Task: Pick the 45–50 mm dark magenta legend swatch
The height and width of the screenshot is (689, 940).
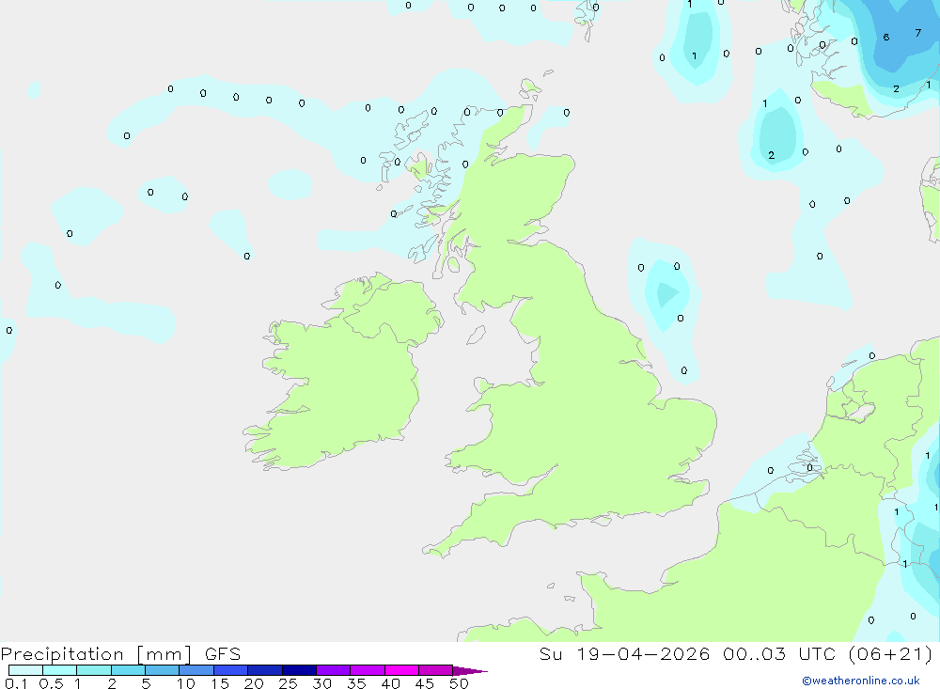Action: 436,670
